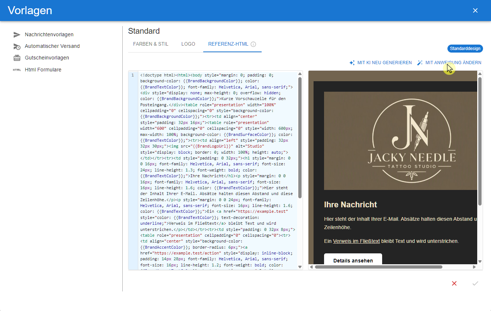
Task: Click the preview pane vertical scrollbar thumb
Action: click(480, 141)
